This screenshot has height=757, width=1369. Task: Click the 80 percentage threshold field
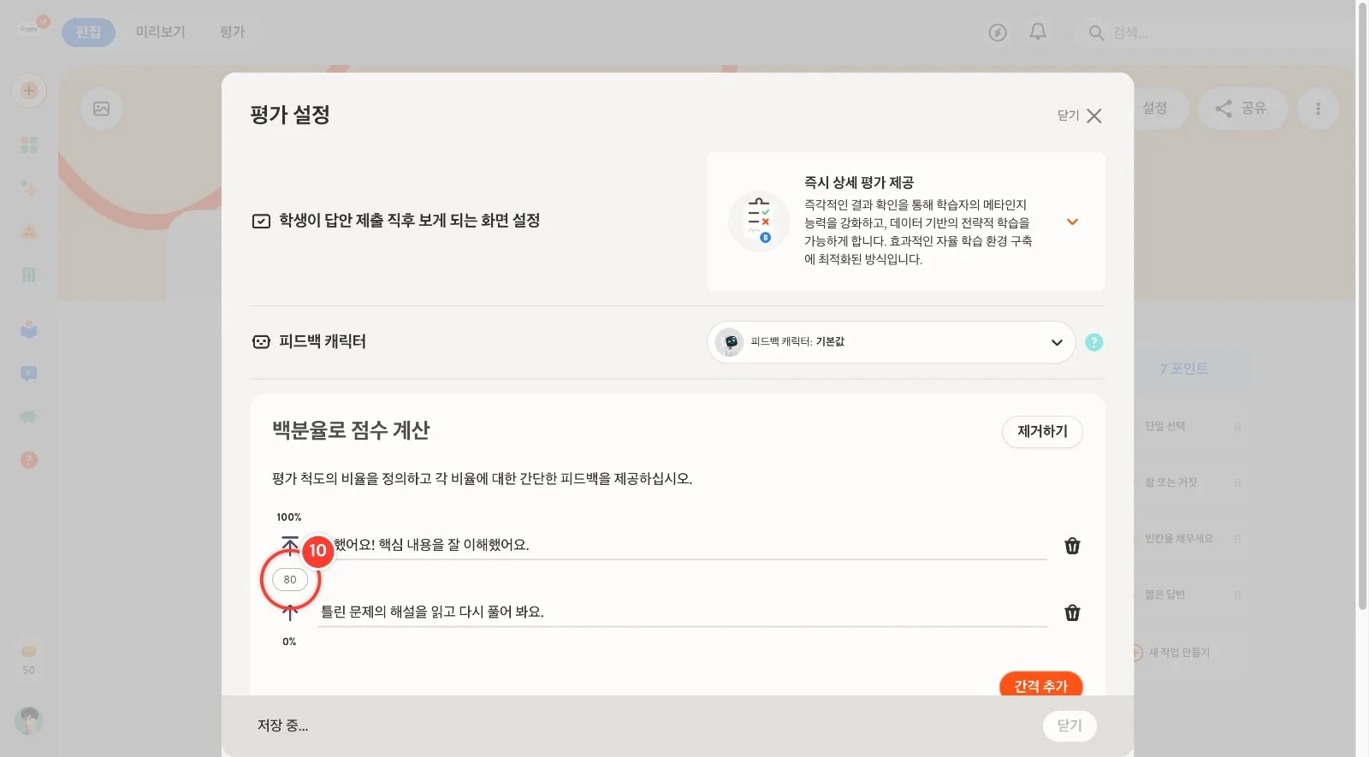[290, 580]
